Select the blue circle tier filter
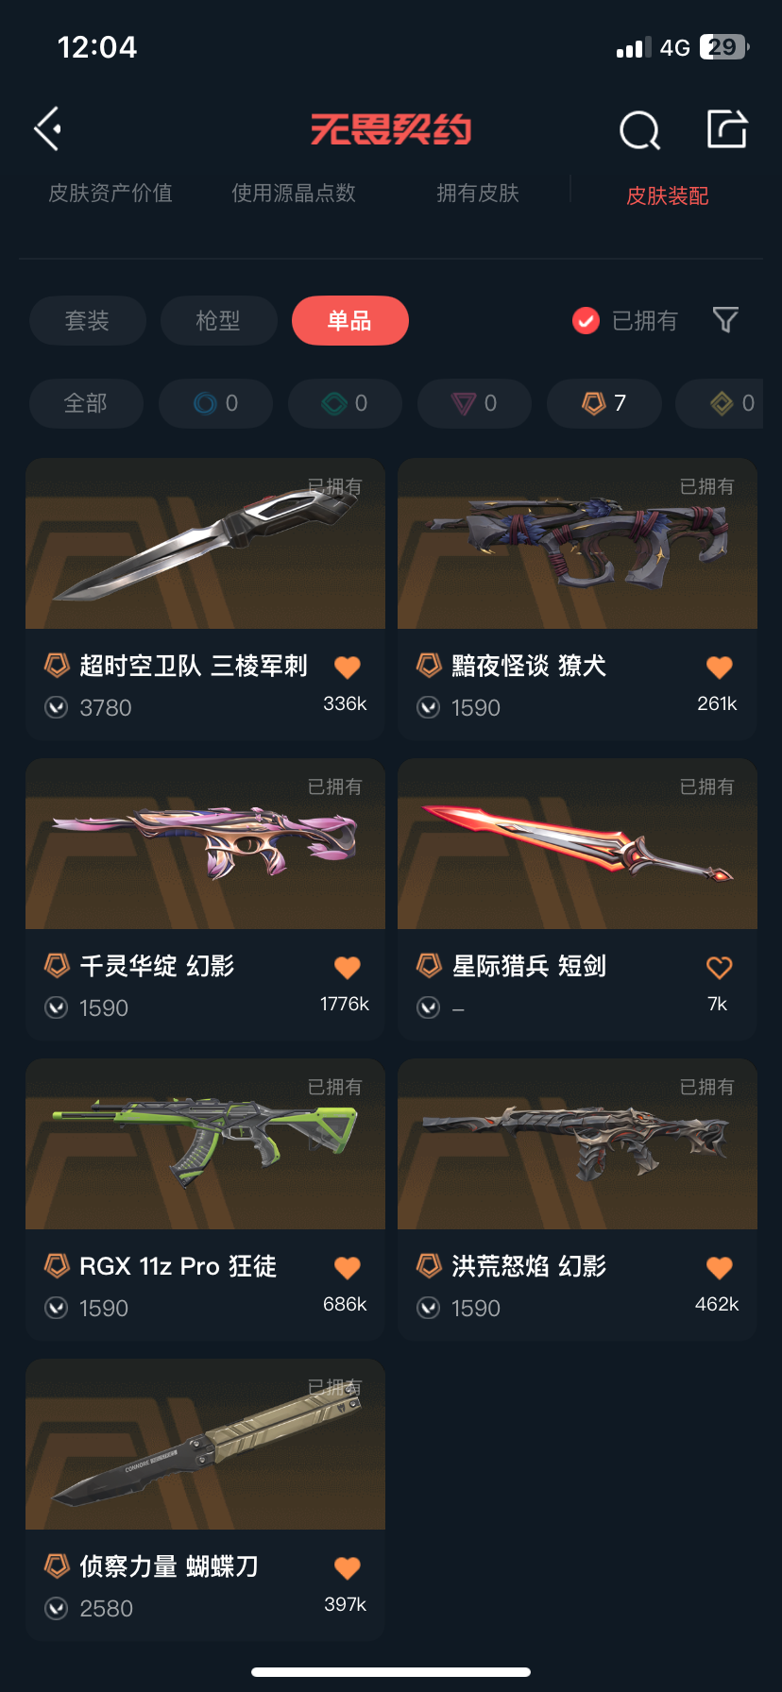782x1692 pixels. coord(216,403)
